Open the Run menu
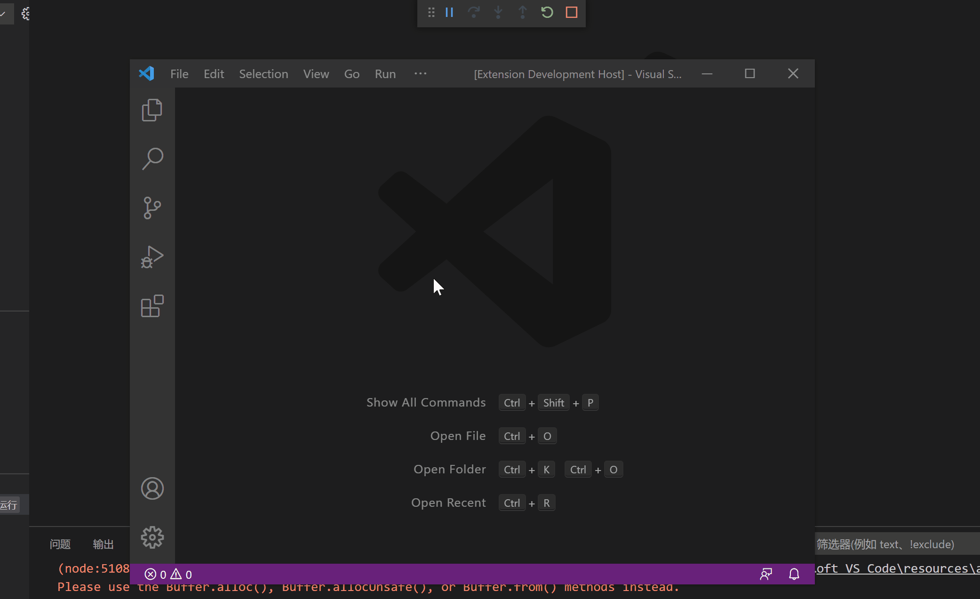980x599 pixels. pyautogui.click(x=385, y=74)
